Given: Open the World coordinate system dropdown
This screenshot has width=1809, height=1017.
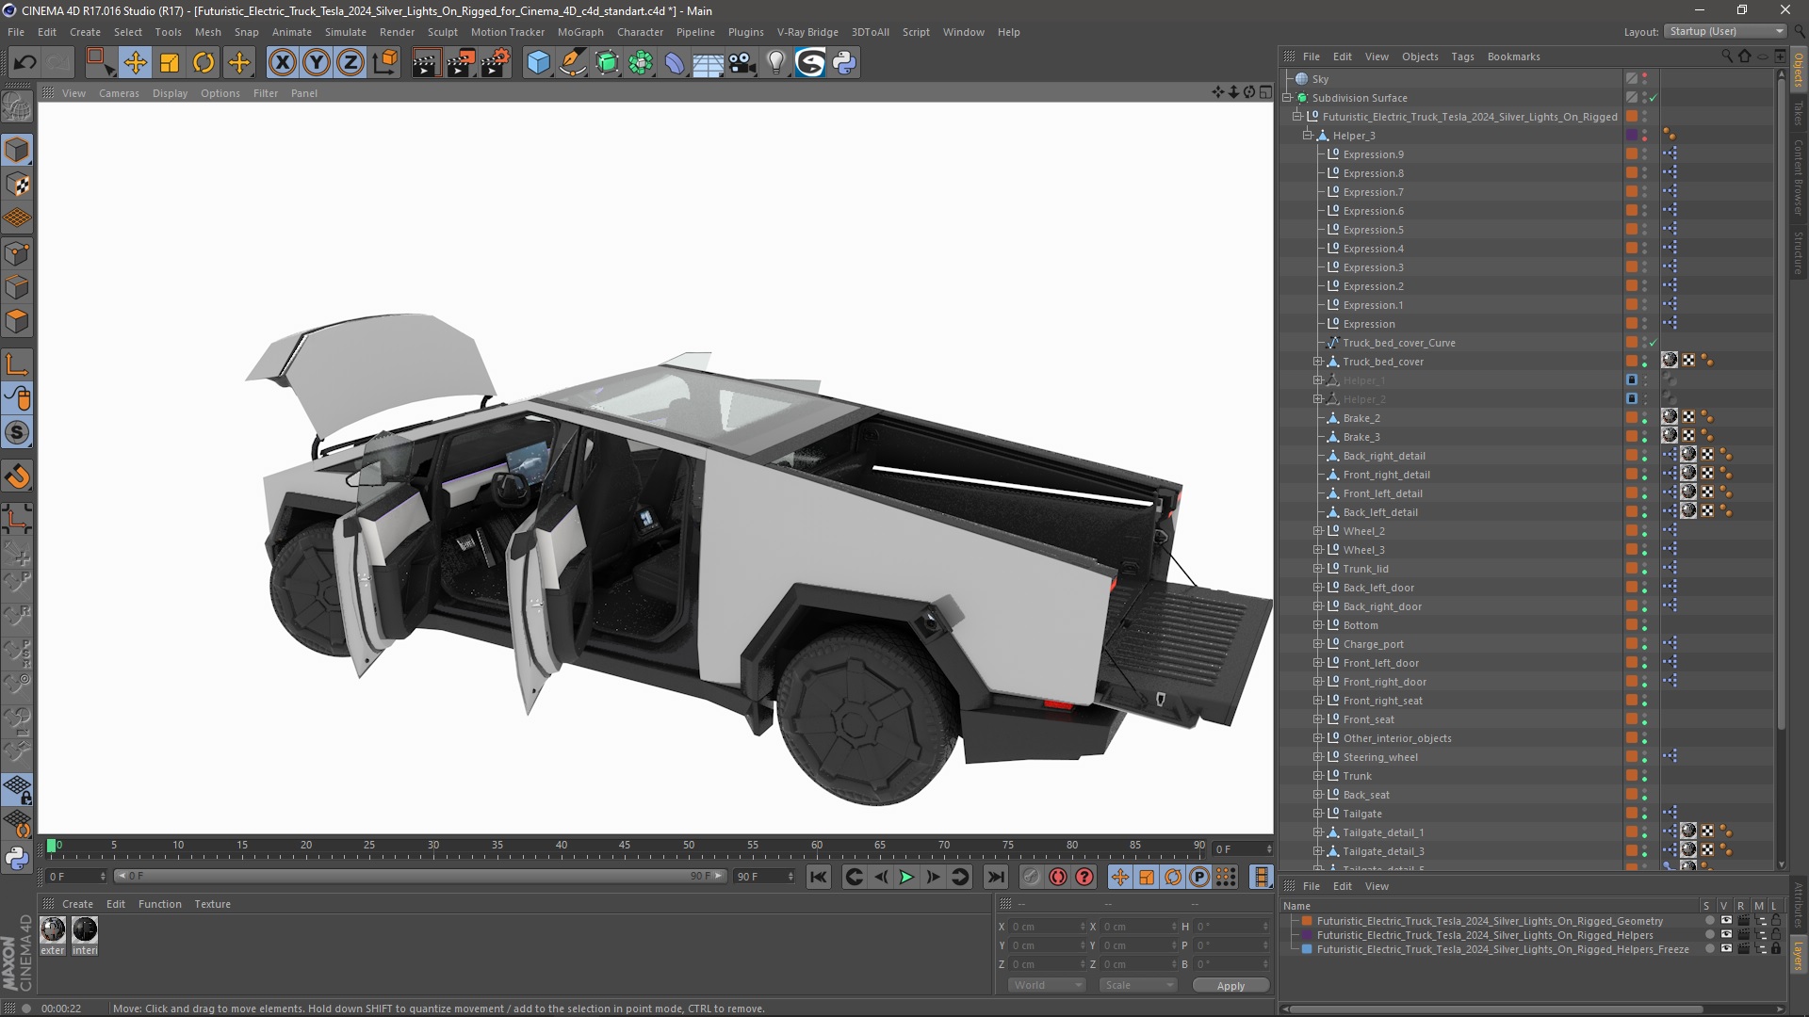Looking at the screenshot, I should (1047, 985).
